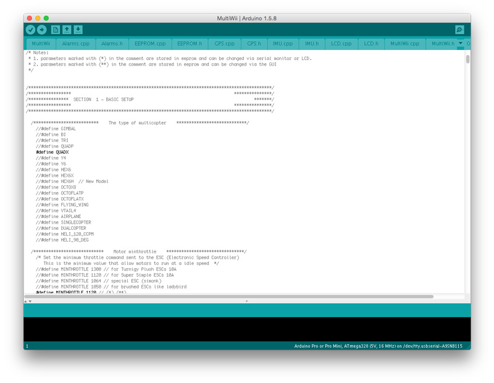Viewport: 494px width, 383px height.
Task: Switch to the IMU.h tab
Action: (x=312, y=44)
